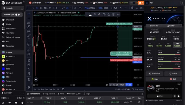Select the 24H stats tab
This screenshot has width=185, height=105.
click(177, 45)
